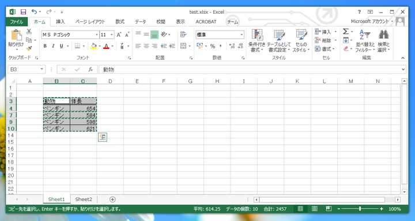
Task: Click the Paste clipboard icon
Action: (16, 35)
